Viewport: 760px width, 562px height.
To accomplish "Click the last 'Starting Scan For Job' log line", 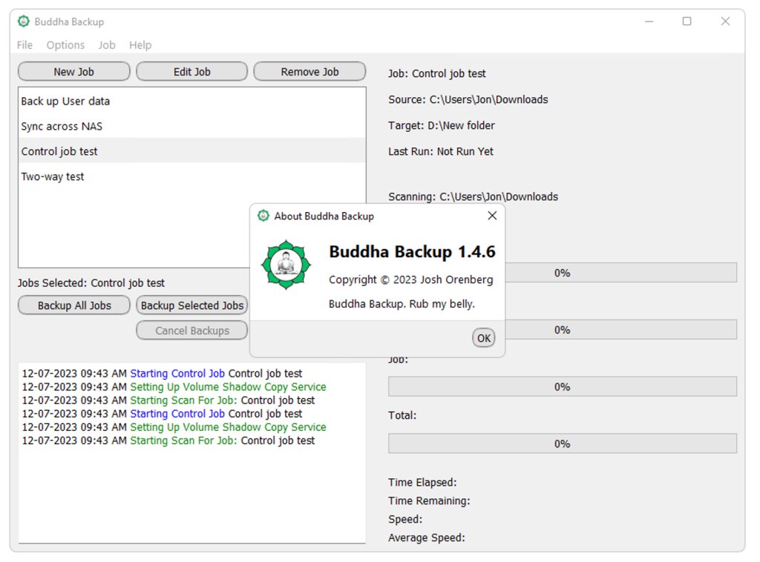I will 168,441.
